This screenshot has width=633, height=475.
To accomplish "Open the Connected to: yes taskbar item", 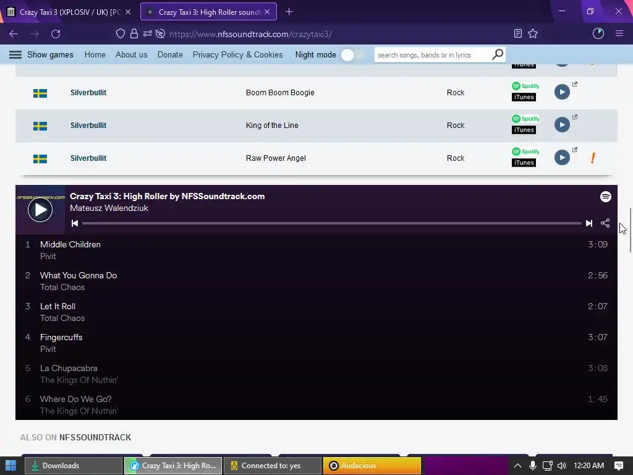I will [x=273, y=466].
